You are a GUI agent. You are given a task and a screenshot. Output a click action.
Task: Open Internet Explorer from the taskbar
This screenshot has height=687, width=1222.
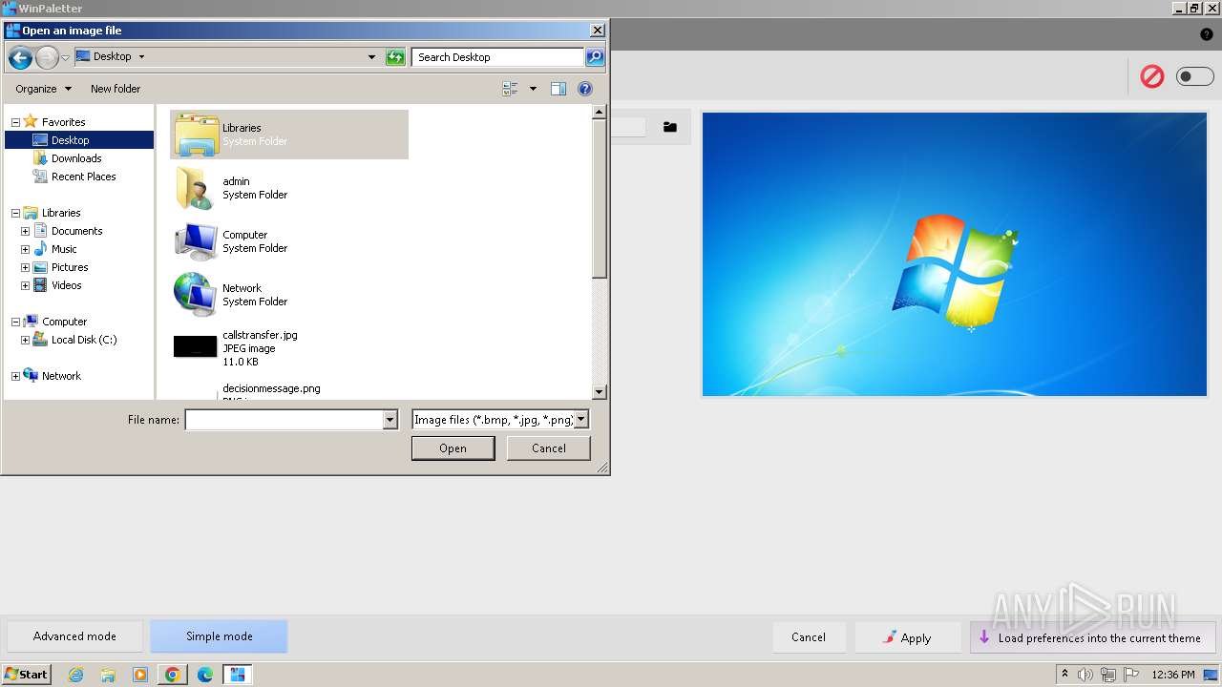75,675
